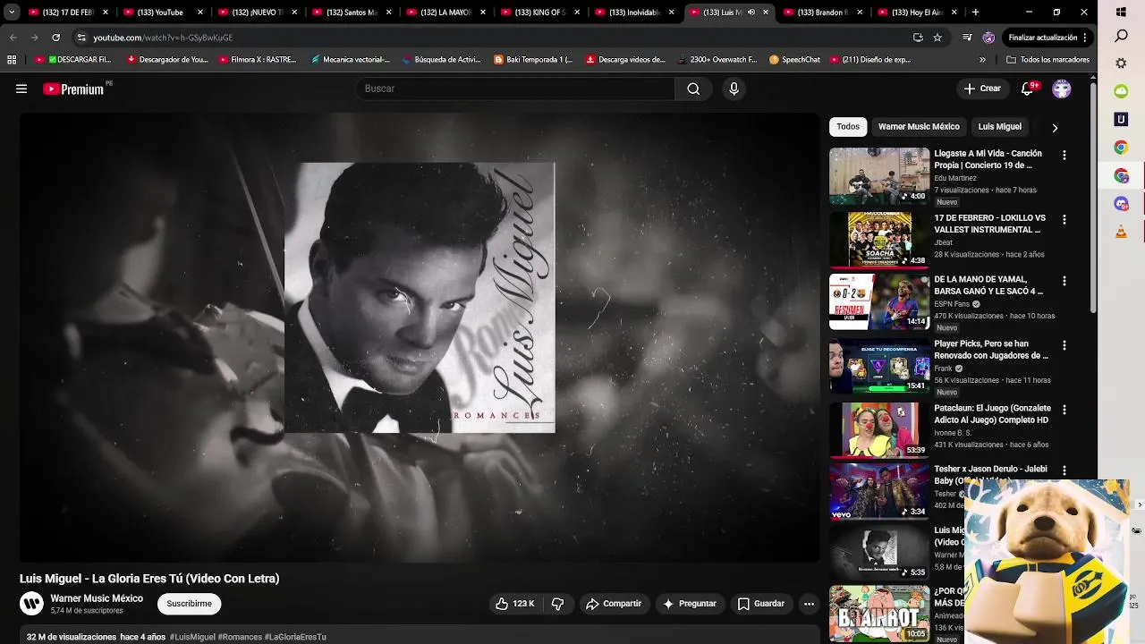Go back in browser history
The width and height of the screenshot is (1145, 644).
[13, 38]
